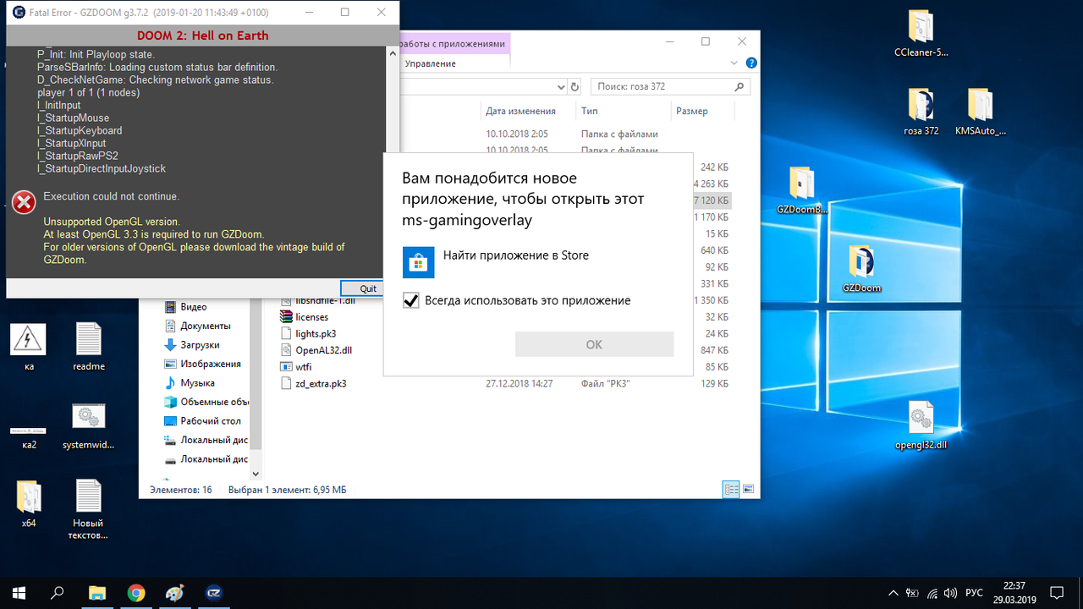Image resolution: width=1083 pixels, height=609 pixels.
Task: Open the clock showing 22:37
Action: click(x=1014, y=593)
